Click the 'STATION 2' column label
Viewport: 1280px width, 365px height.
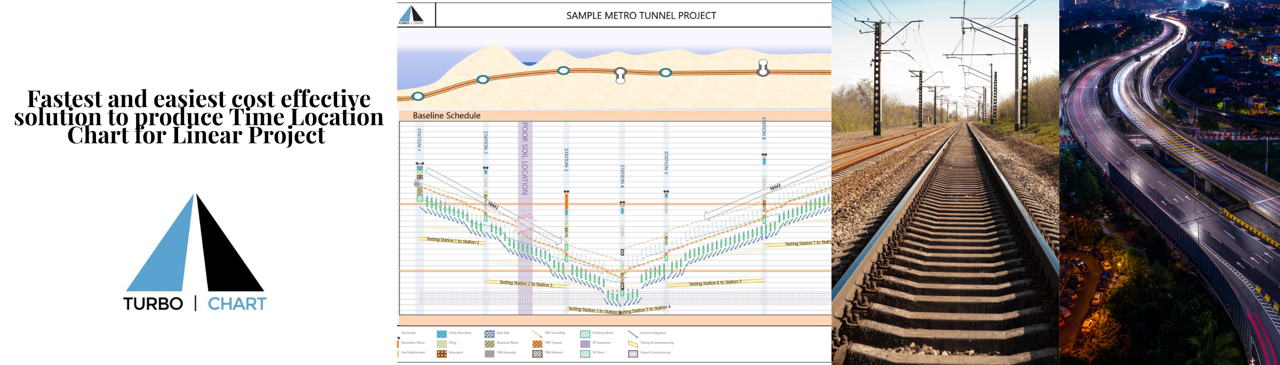(486, 142)
